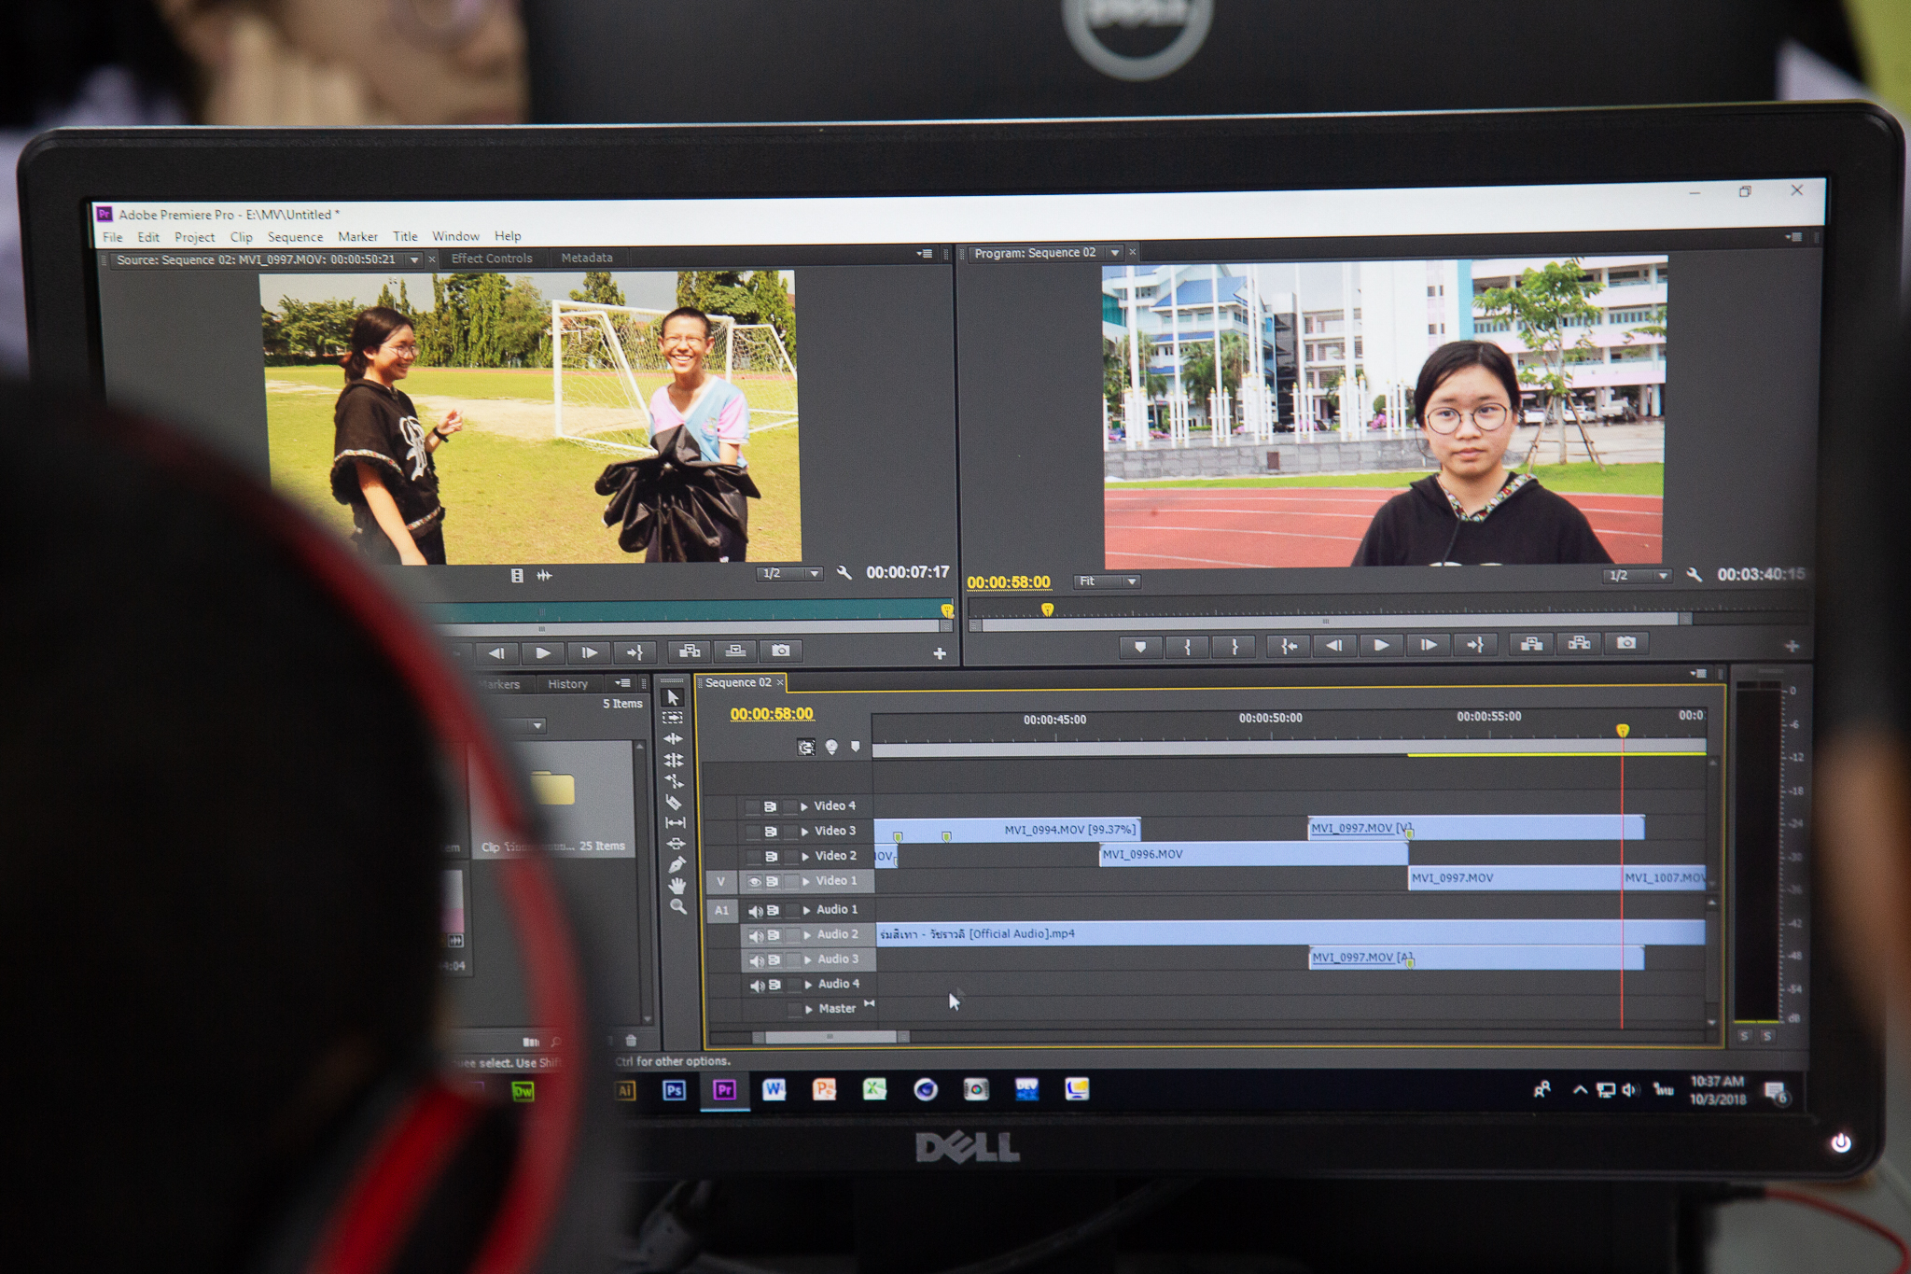Expand the Video 1 track

[806, 881]
